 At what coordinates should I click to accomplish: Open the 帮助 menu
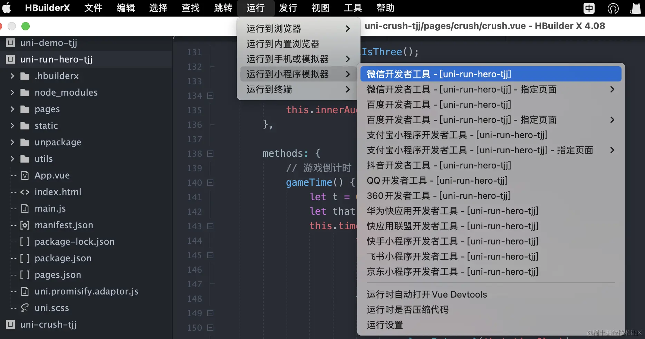[x=385, y=8]
